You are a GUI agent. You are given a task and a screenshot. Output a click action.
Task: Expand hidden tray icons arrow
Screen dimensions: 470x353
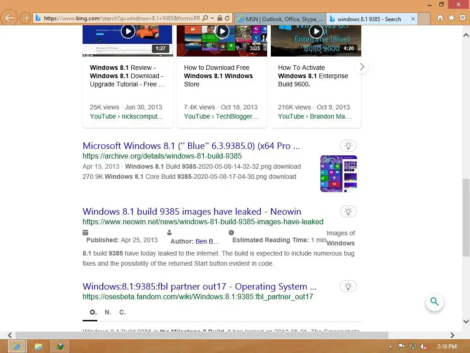pos(390,347)
